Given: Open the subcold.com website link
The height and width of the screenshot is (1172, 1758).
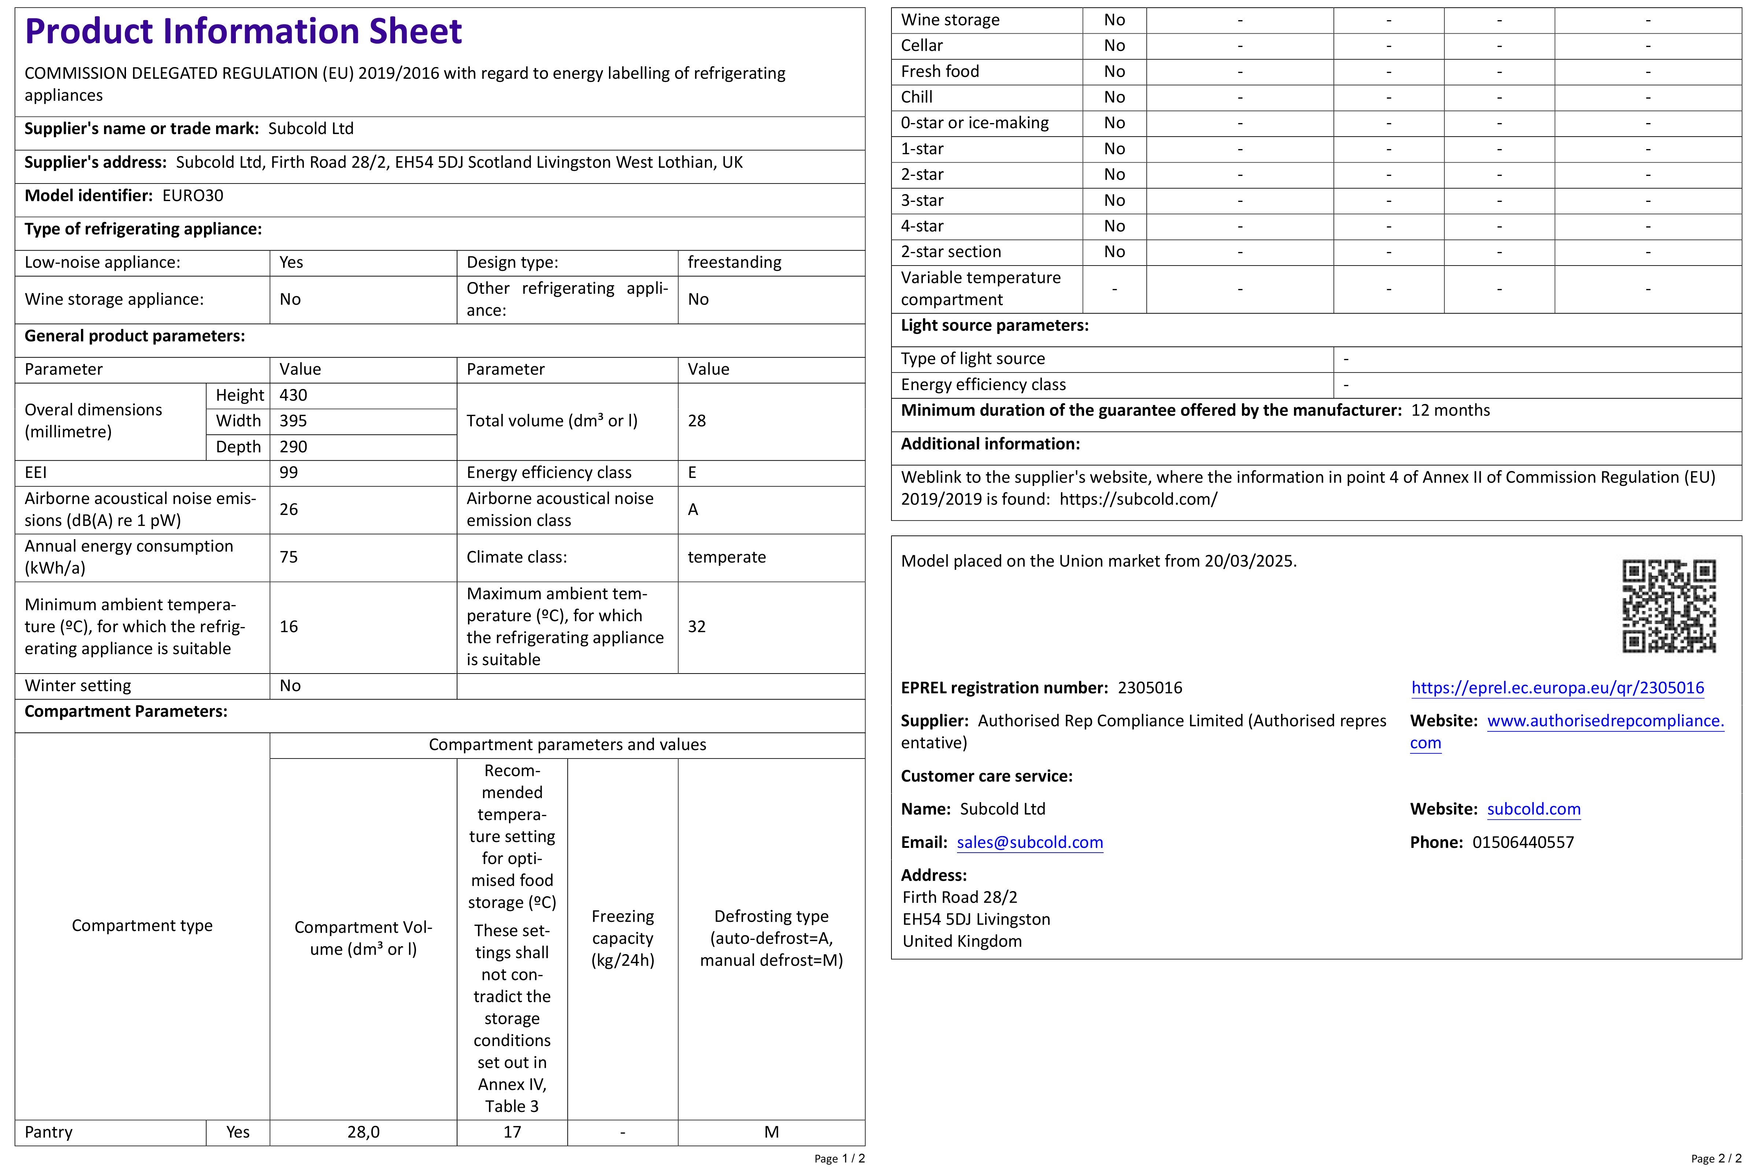Looking at the screenshot, I should click(1533, 809).
